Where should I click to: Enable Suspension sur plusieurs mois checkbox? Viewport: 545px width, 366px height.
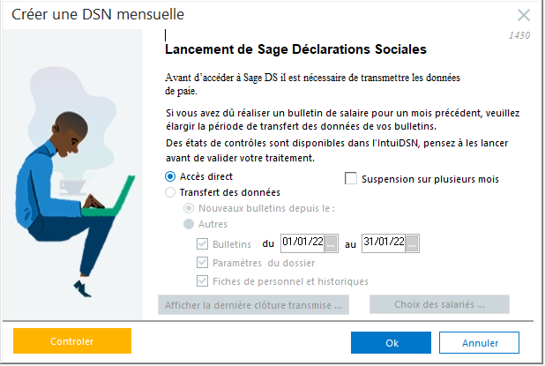[x=351, y=178]
